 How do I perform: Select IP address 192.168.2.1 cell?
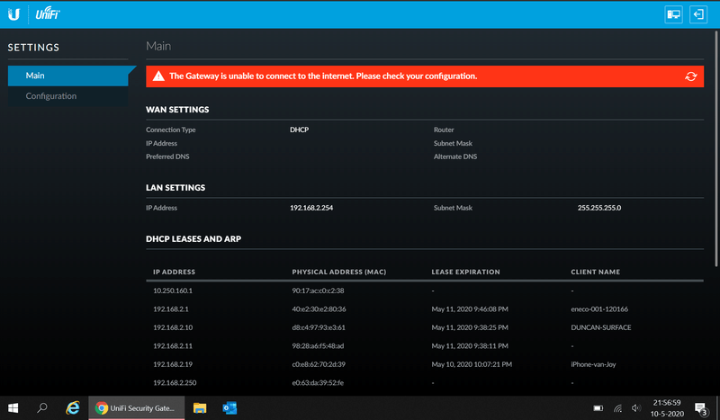point(171,308)
